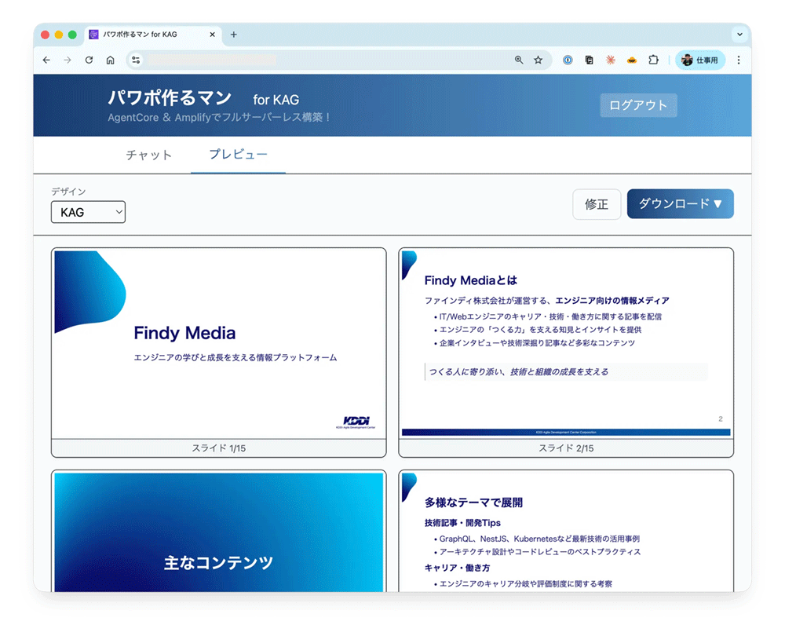
Task: Reload the page with the refresh icon
Action: [89, 60]
